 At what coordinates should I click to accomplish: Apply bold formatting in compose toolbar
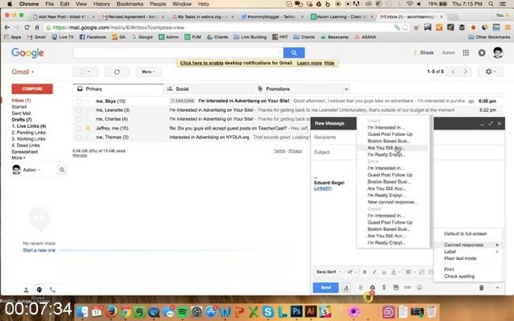(365, 272)
